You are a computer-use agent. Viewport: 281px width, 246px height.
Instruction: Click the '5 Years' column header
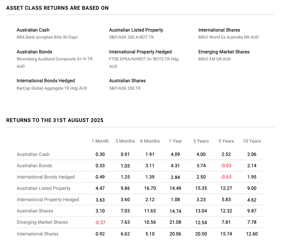pyautogui.click(x=226, y=141)
